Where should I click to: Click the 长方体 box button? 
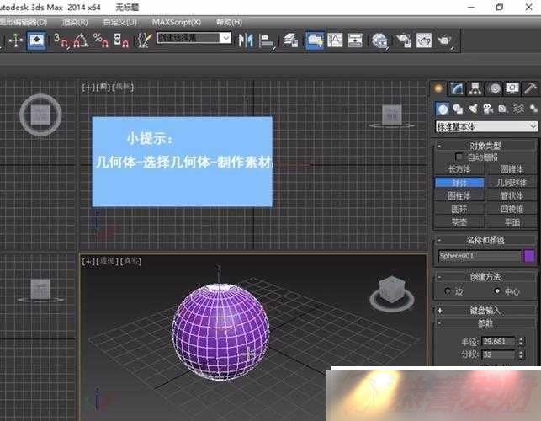click(x=459, y=169)
